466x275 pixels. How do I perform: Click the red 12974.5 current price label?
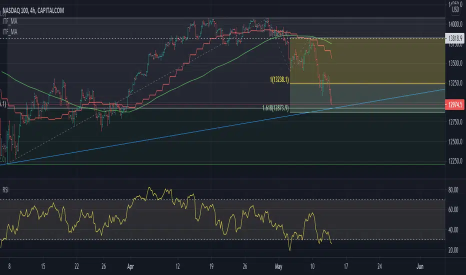coord(455,104)
